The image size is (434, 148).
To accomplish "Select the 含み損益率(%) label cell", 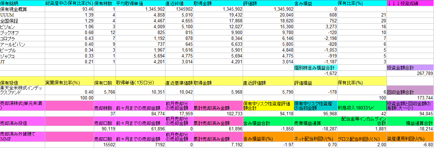I will click(268, 136).
